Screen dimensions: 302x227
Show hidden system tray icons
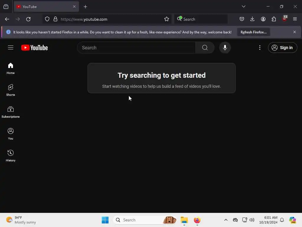click(226, 220)
